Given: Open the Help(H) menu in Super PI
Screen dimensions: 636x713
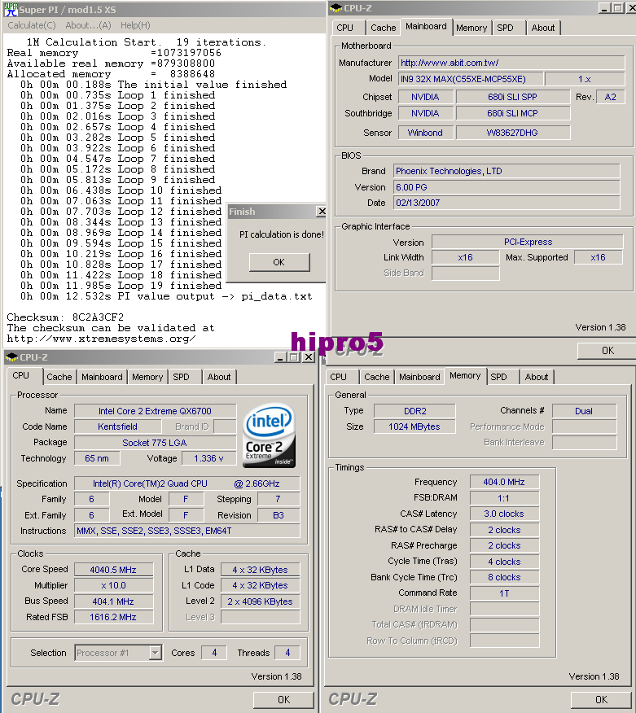Looking at the screenshot, I should tap(135, 25).
